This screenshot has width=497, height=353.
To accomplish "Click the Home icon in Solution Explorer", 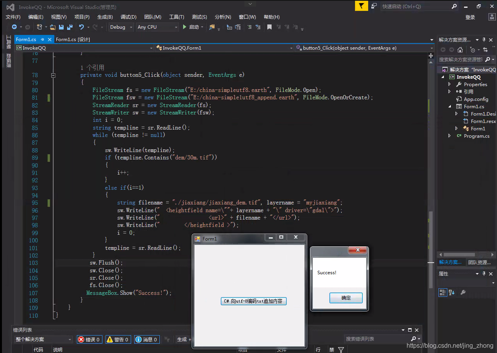I will [x=460, y=50].
